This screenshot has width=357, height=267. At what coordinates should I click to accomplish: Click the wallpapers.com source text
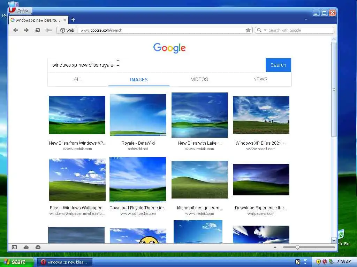pos(261,214)
